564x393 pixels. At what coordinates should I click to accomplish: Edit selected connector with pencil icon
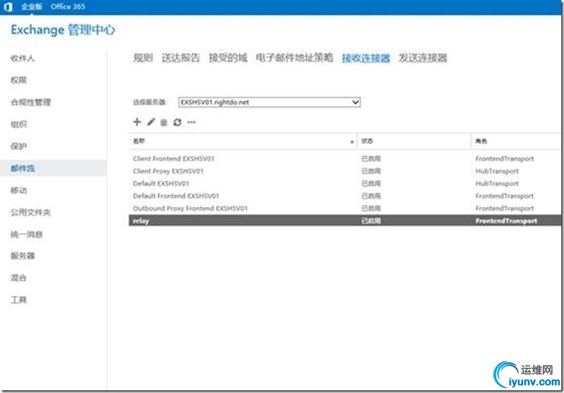pyautogui.click(x=151, y=122)
